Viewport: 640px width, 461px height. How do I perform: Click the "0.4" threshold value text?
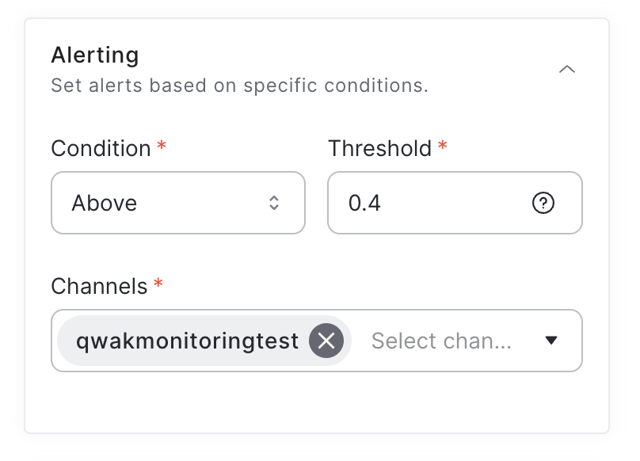(364, 204)
